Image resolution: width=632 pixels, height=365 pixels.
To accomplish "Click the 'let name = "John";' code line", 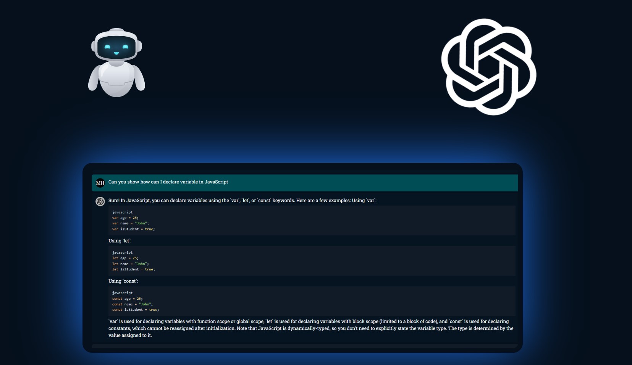I will tap(130, 264).
